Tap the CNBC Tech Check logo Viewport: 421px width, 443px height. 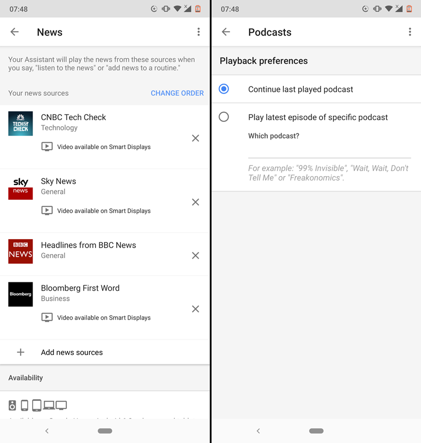pos(20,123)
